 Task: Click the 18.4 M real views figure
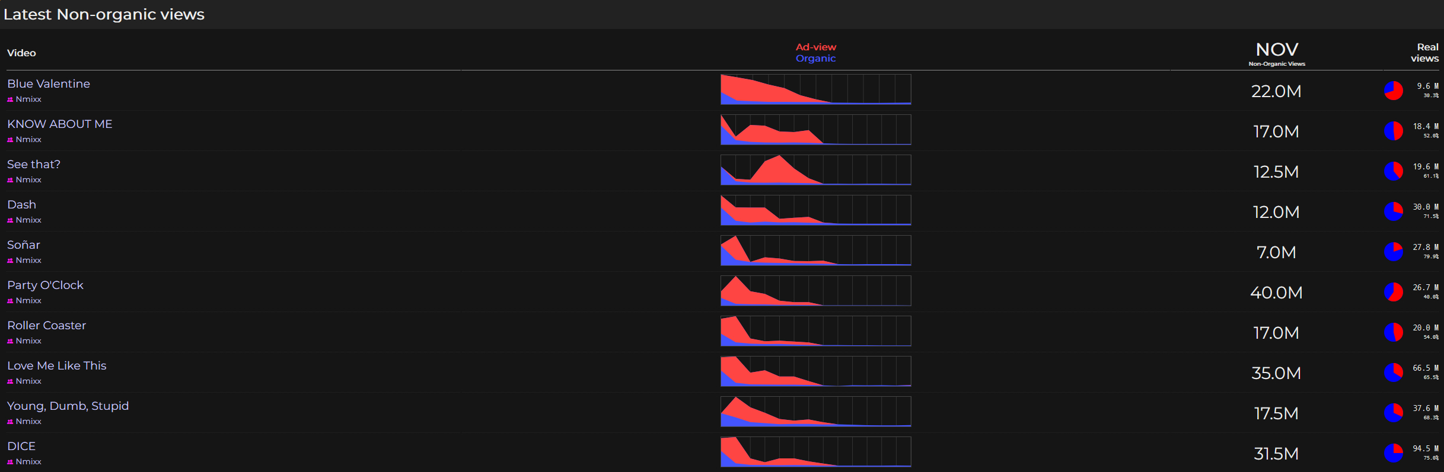pos(1426,127)
